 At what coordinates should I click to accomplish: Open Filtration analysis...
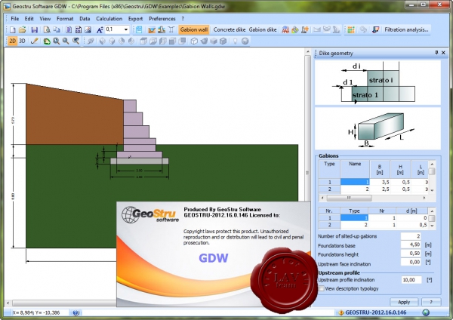point(406,29)
